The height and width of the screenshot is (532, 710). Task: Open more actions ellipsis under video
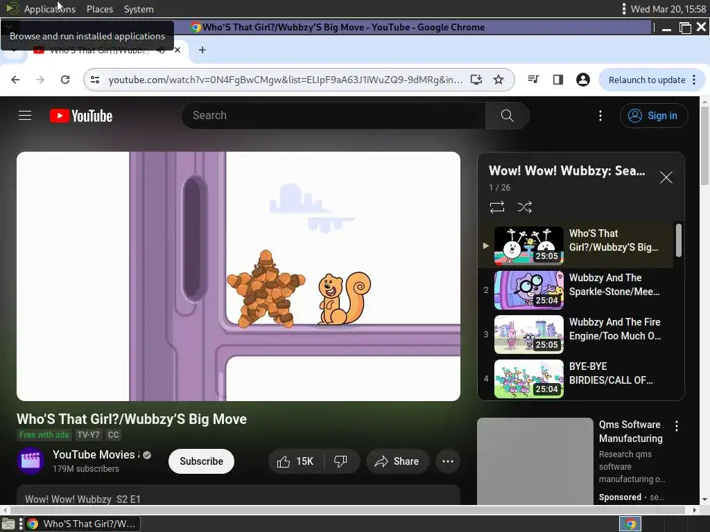(448, 461)
